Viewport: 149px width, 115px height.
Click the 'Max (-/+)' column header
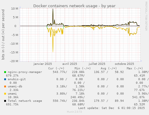135,68
